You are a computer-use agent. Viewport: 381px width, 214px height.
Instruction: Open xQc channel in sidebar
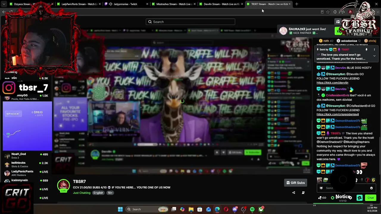(x=27, y=78)
